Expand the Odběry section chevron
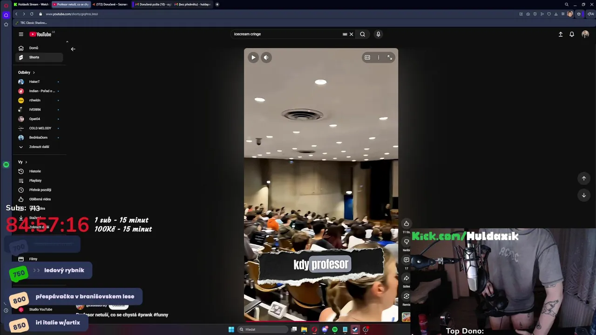Image resolution: width=596 pixels, height=335 pixels. click(x=34, y=73)
